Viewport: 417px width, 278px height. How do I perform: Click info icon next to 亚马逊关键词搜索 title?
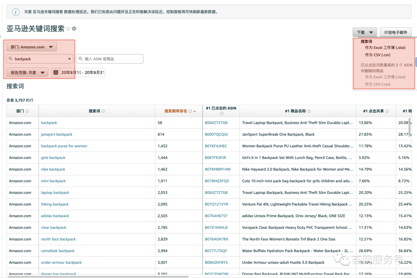click(68, 29)
